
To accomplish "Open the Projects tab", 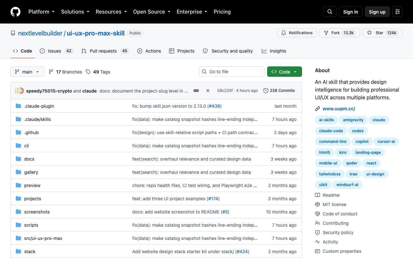I will click(x=182, y=51).
